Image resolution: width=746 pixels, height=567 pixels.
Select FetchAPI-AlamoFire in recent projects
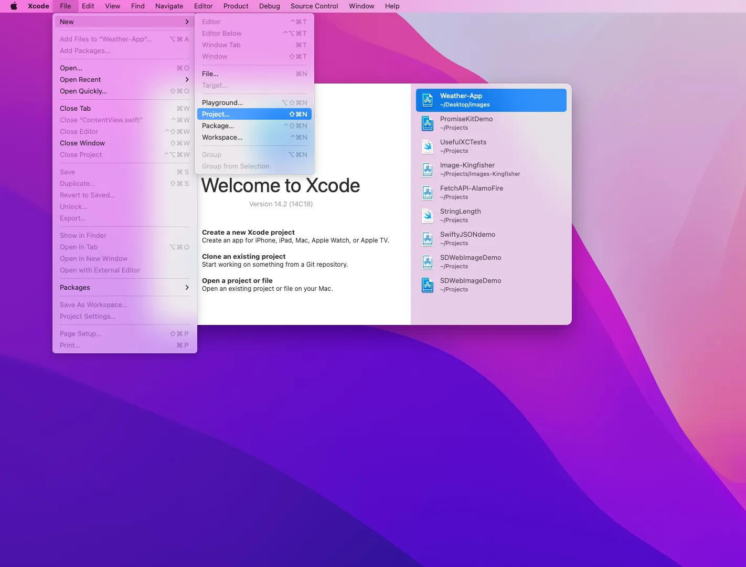(x=491, y=192)
